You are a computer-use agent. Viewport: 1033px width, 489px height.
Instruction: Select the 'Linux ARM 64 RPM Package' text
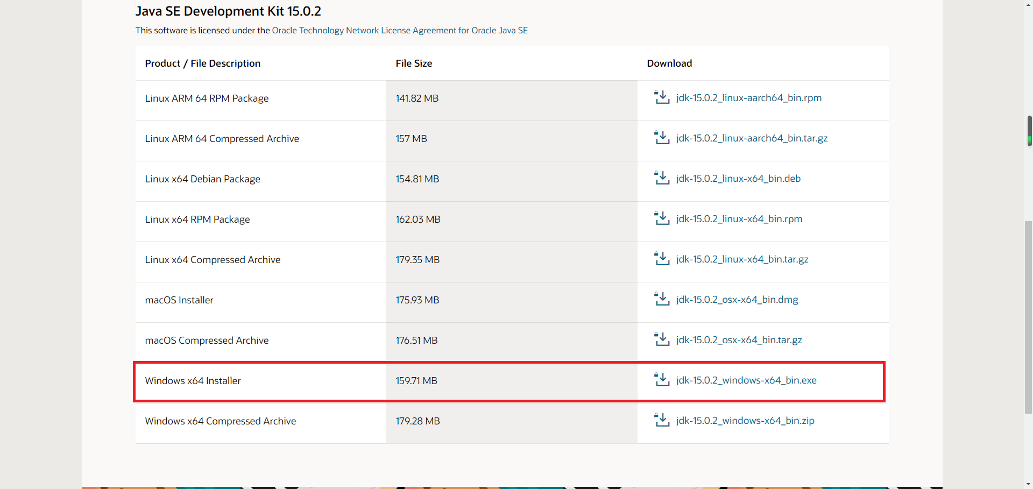coord(207,98)
